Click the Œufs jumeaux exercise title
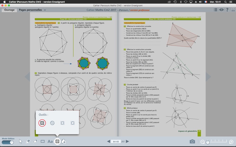Image resolution: width=236 pixels, height=147 pixels. 132,108
